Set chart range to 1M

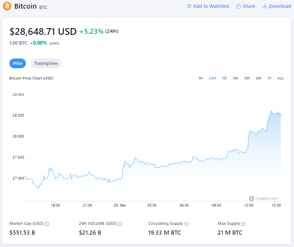pos(235,78)
